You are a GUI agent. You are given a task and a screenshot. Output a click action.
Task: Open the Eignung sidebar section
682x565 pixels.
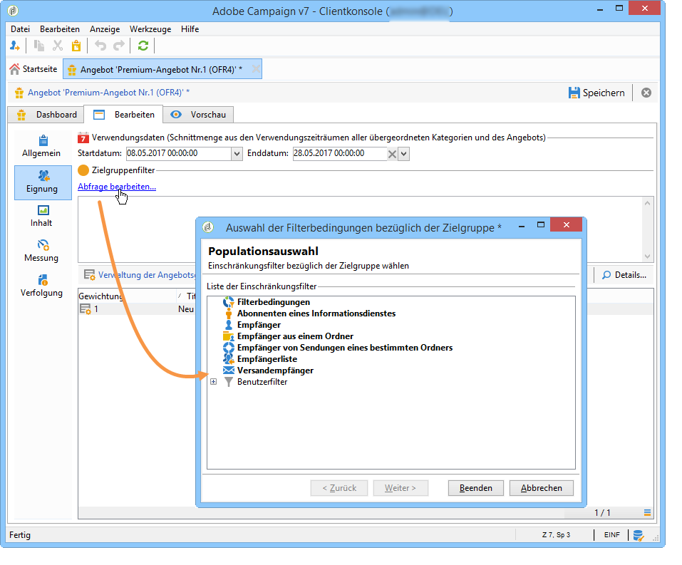click(43, 182)
